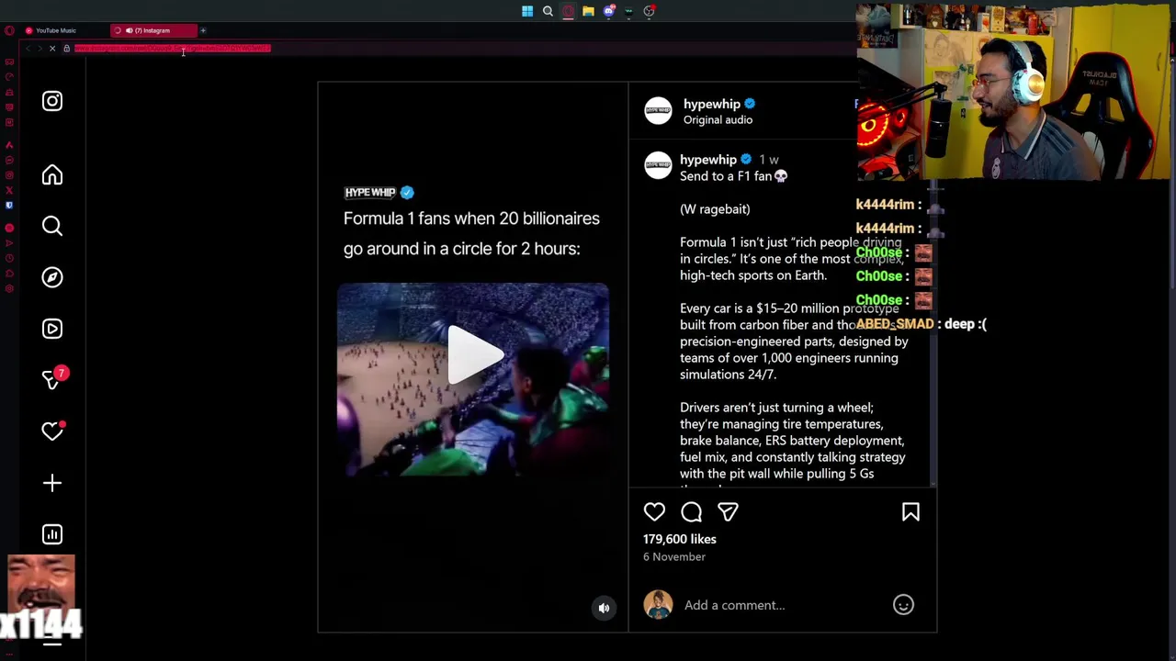1176x661 pixels.
Task: Click the site lock icon in address bar
Action: [66, 49]
